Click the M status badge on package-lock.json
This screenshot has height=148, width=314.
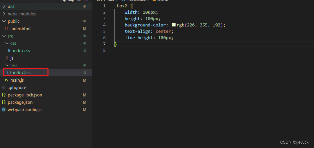pos(85,95)
